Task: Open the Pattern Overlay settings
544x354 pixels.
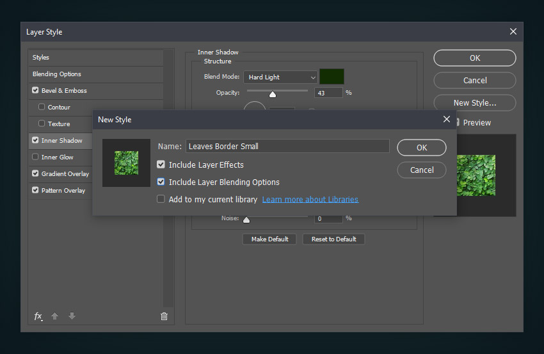Action: (63, 191)
